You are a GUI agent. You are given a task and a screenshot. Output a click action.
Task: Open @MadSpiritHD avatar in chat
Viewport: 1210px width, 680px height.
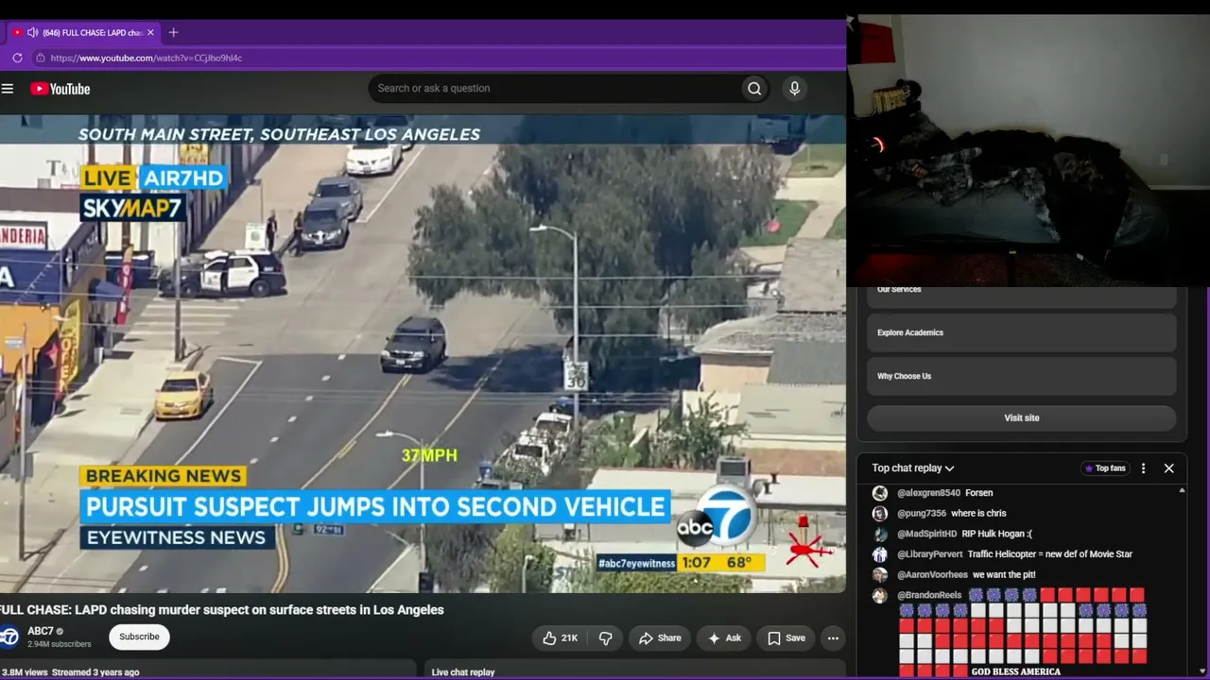880,534
